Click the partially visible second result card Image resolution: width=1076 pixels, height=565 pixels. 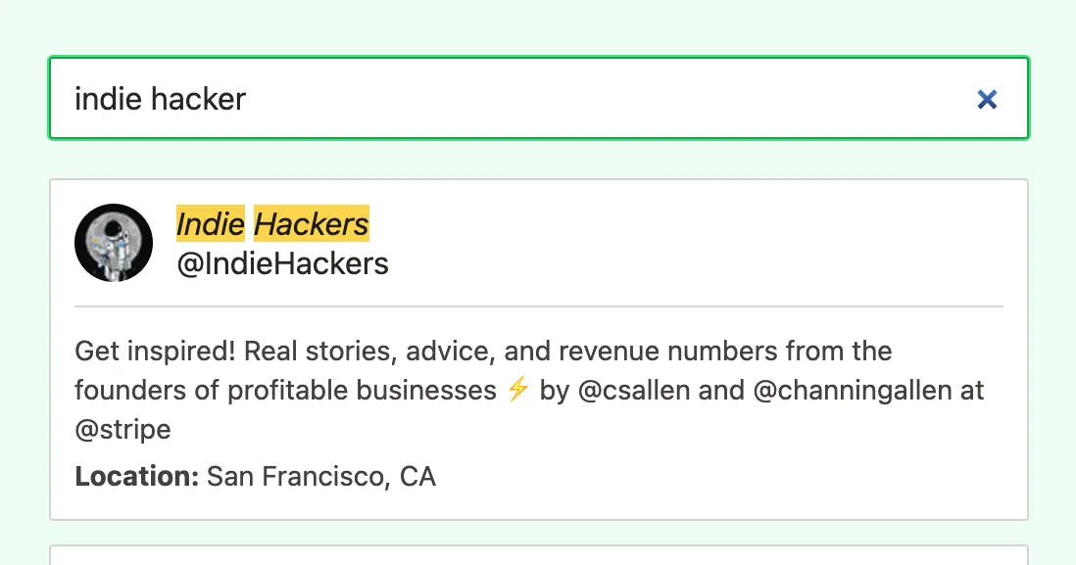[x=539, y=555]
